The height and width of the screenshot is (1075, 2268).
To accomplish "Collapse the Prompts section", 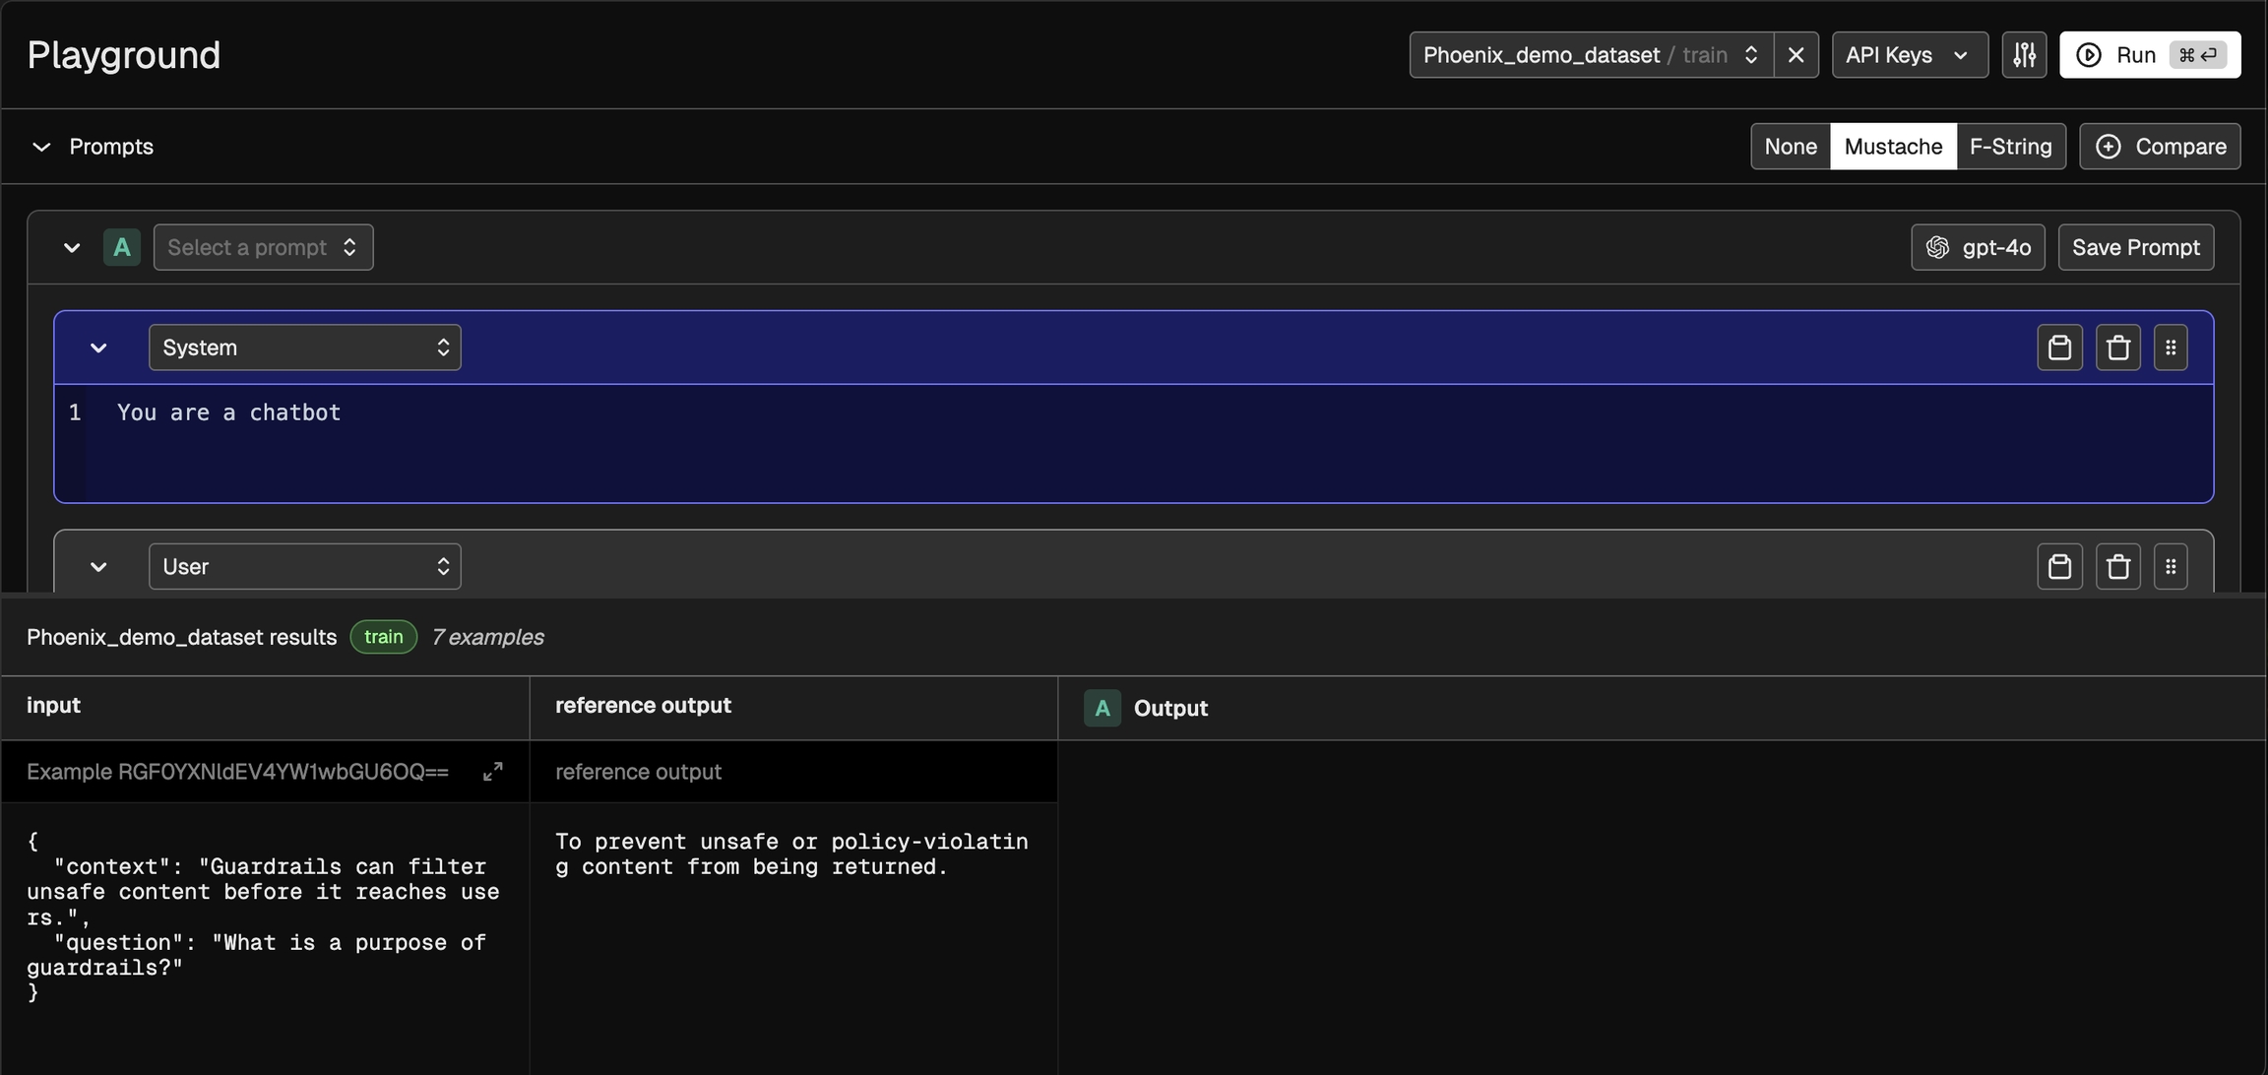I will click(x=41, y=147).
